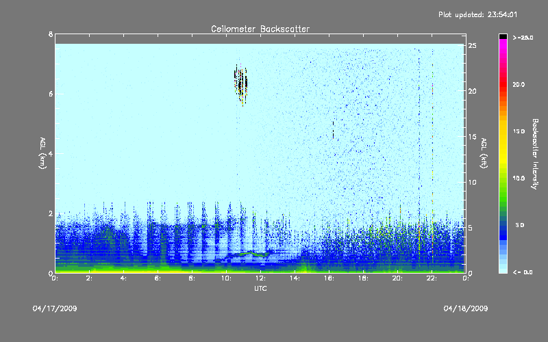Click the right kft axis tick label 10
The width and height of the screenshot is (548, 342).
pos(472,182)
